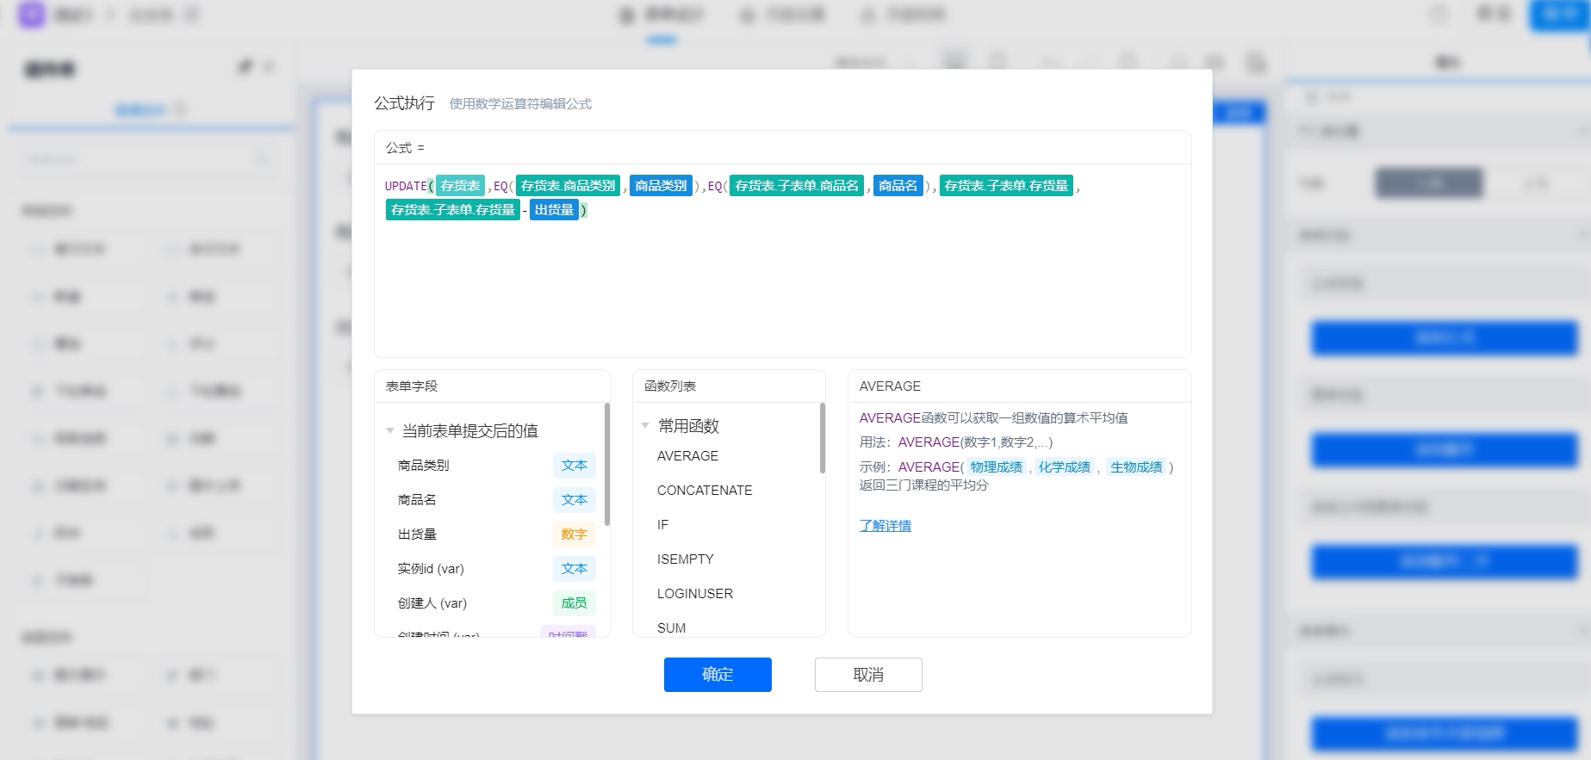Click the 确定 confirm button
The height and width of the screenshot is (760, 1591).
(718, 675)
